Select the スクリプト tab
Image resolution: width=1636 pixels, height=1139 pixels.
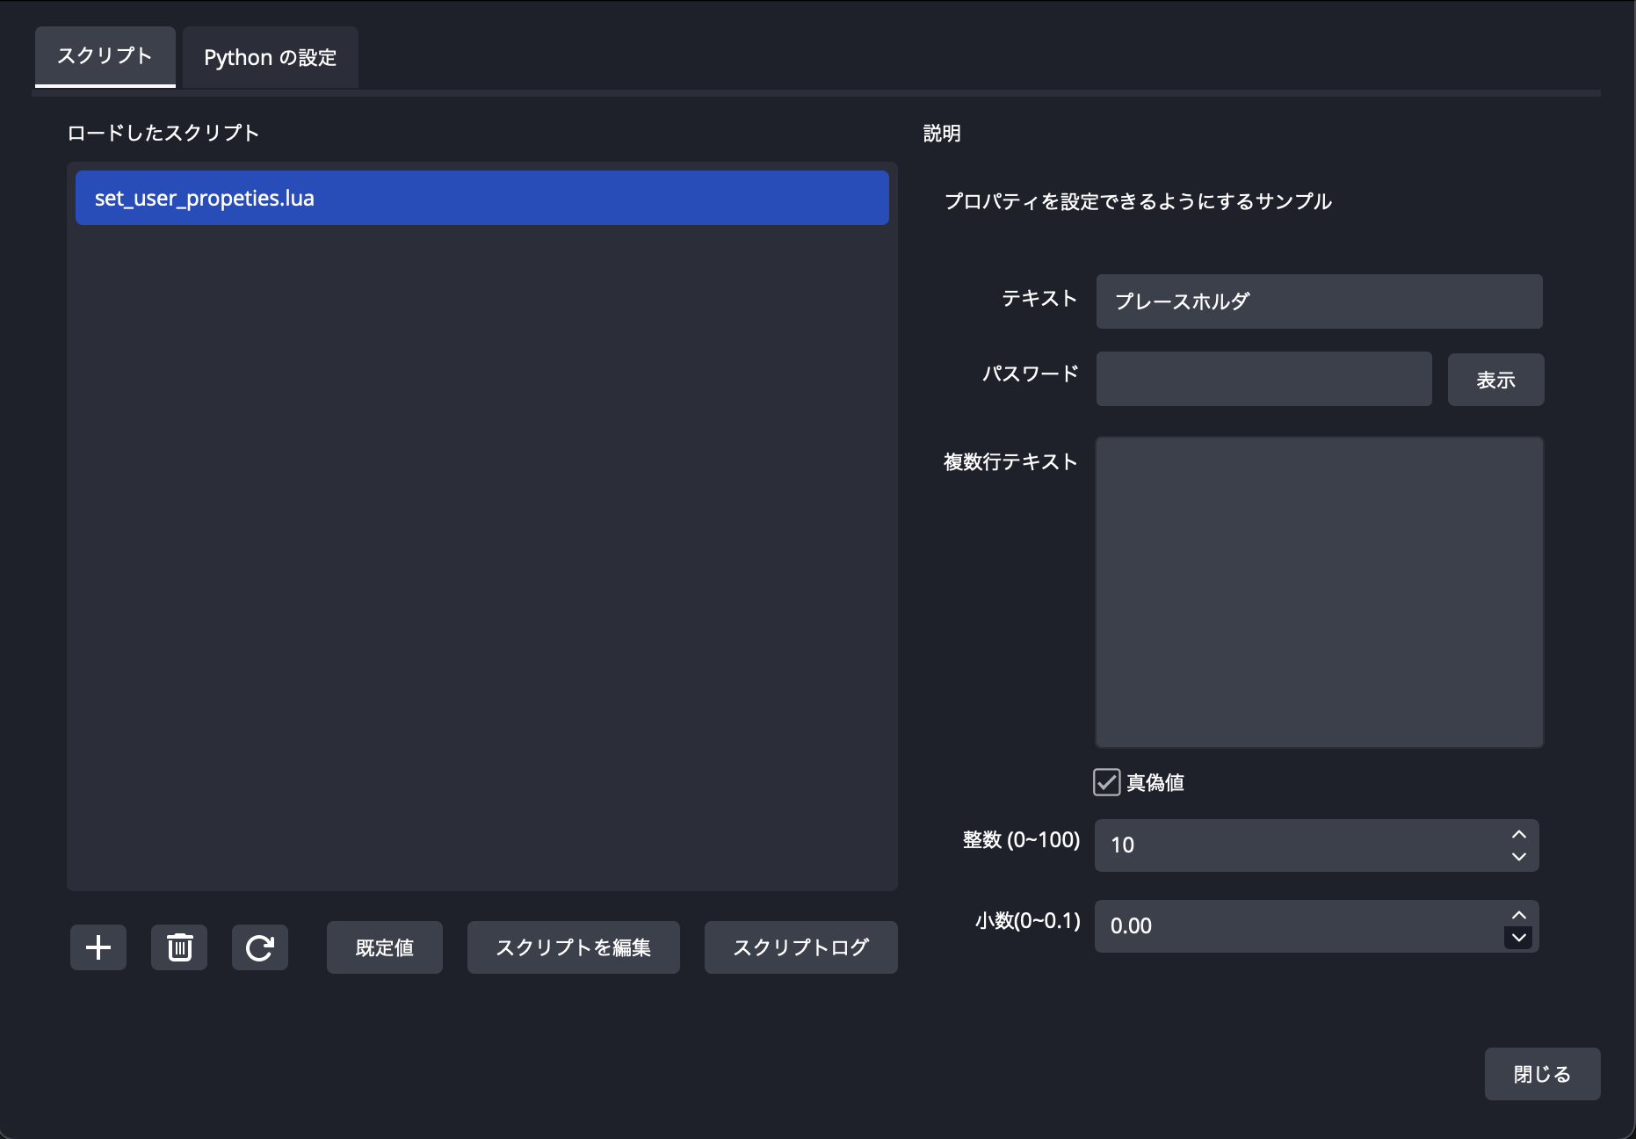tap(105, 56)
